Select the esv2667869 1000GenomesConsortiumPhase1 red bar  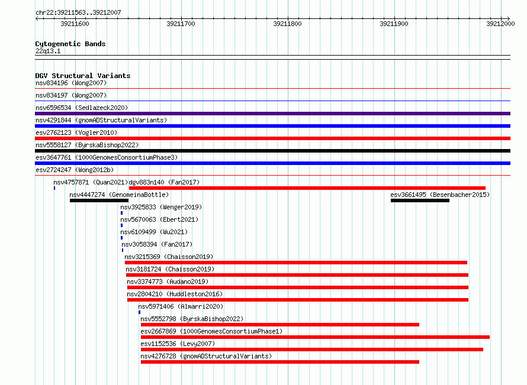click(x=315, y=337)
